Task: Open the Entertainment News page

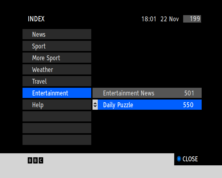Action: click(129, 93)
